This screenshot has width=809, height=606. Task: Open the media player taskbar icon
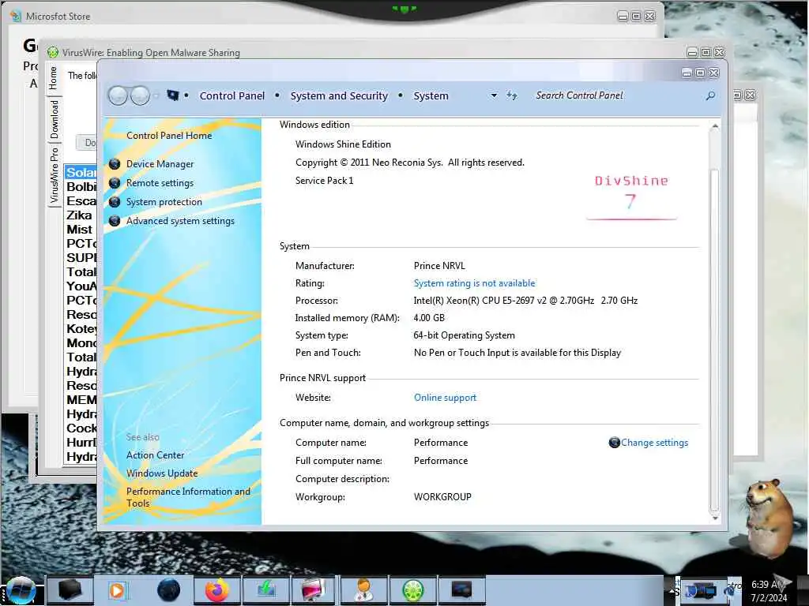click(117, 590)
